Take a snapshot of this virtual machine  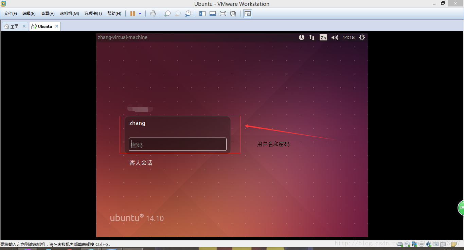coord(167,14)
